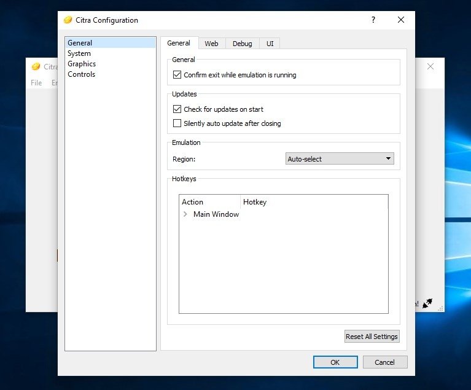This screenshot has height=390, width=471.
Task: Select Graphics in the category list
Action: 111,64
